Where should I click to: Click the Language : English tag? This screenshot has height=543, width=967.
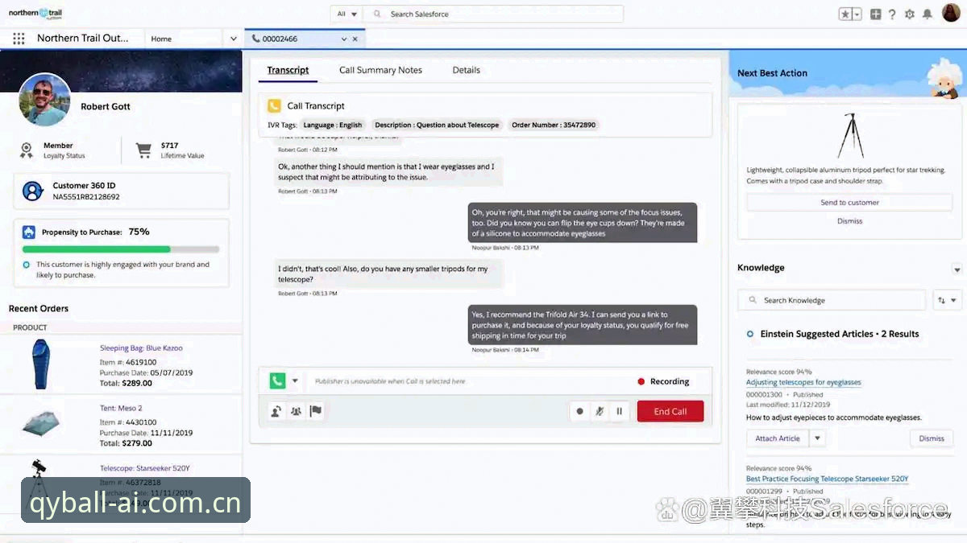click(333, 125)
